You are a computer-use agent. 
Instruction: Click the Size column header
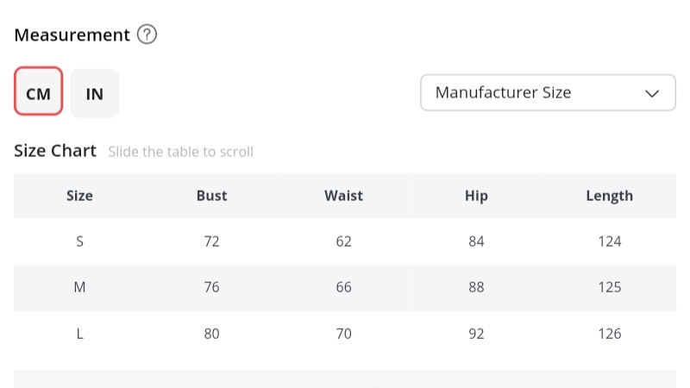click(79, 196)
